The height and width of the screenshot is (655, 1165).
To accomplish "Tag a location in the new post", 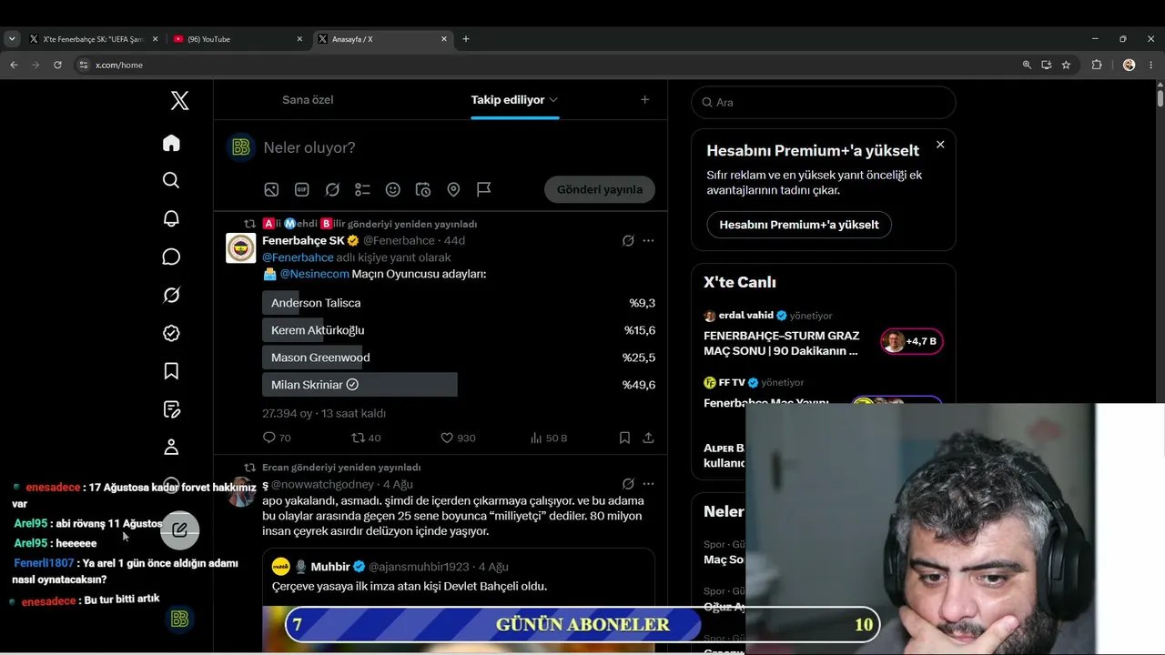I will pyautogui.click(x=453, y=189).
